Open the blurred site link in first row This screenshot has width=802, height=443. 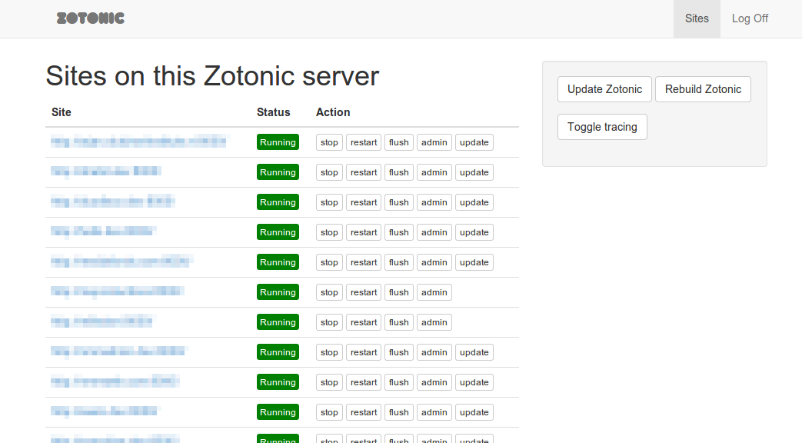(x=139, y=142)
